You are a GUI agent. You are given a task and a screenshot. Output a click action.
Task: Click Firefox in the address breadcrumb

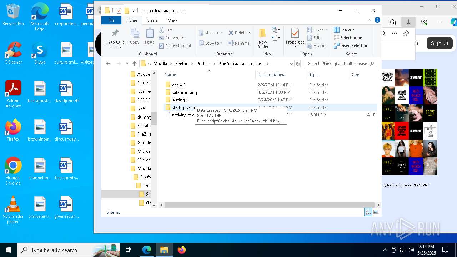[181, 64]
